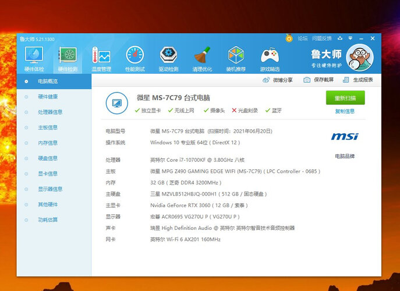The image size is (400, 291).
Task: Click the MZVLB512HBJQ-000H1 disk value
Action: pyautogui.click(x=208, y=194)
